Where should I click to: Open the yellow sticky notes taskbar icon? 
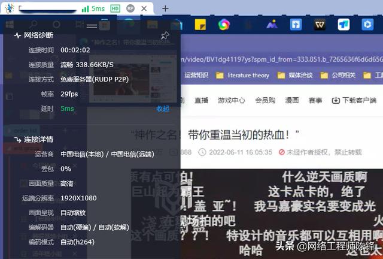200,25
